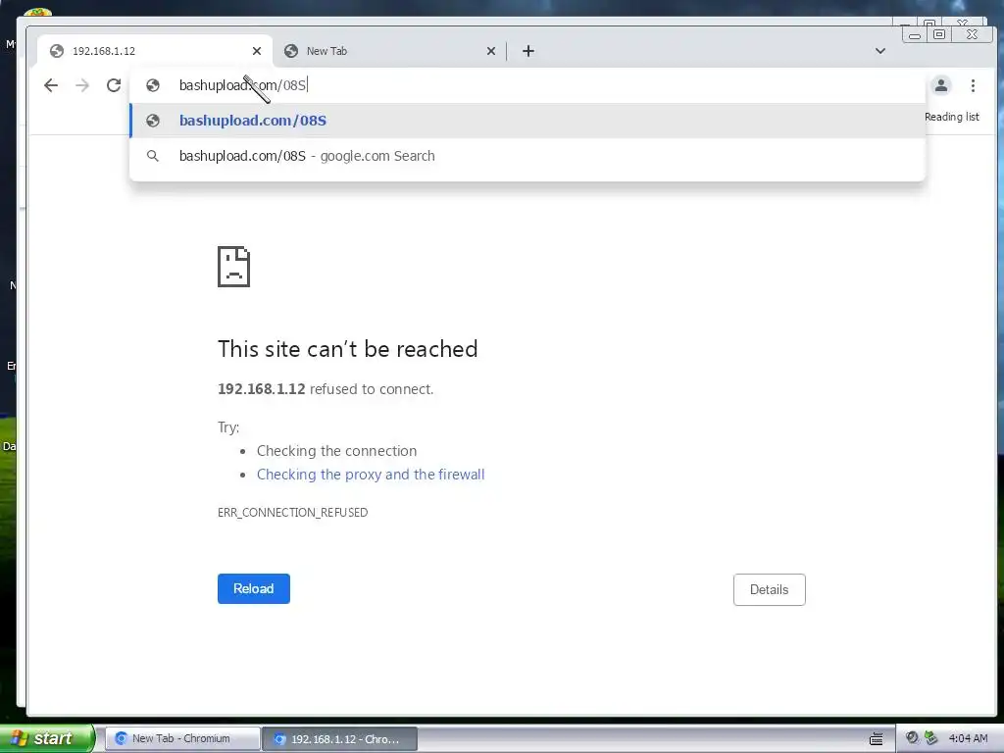
Task: Click the ERR_CONNECTION_REFUSED error code text
Action: [292, 512]
